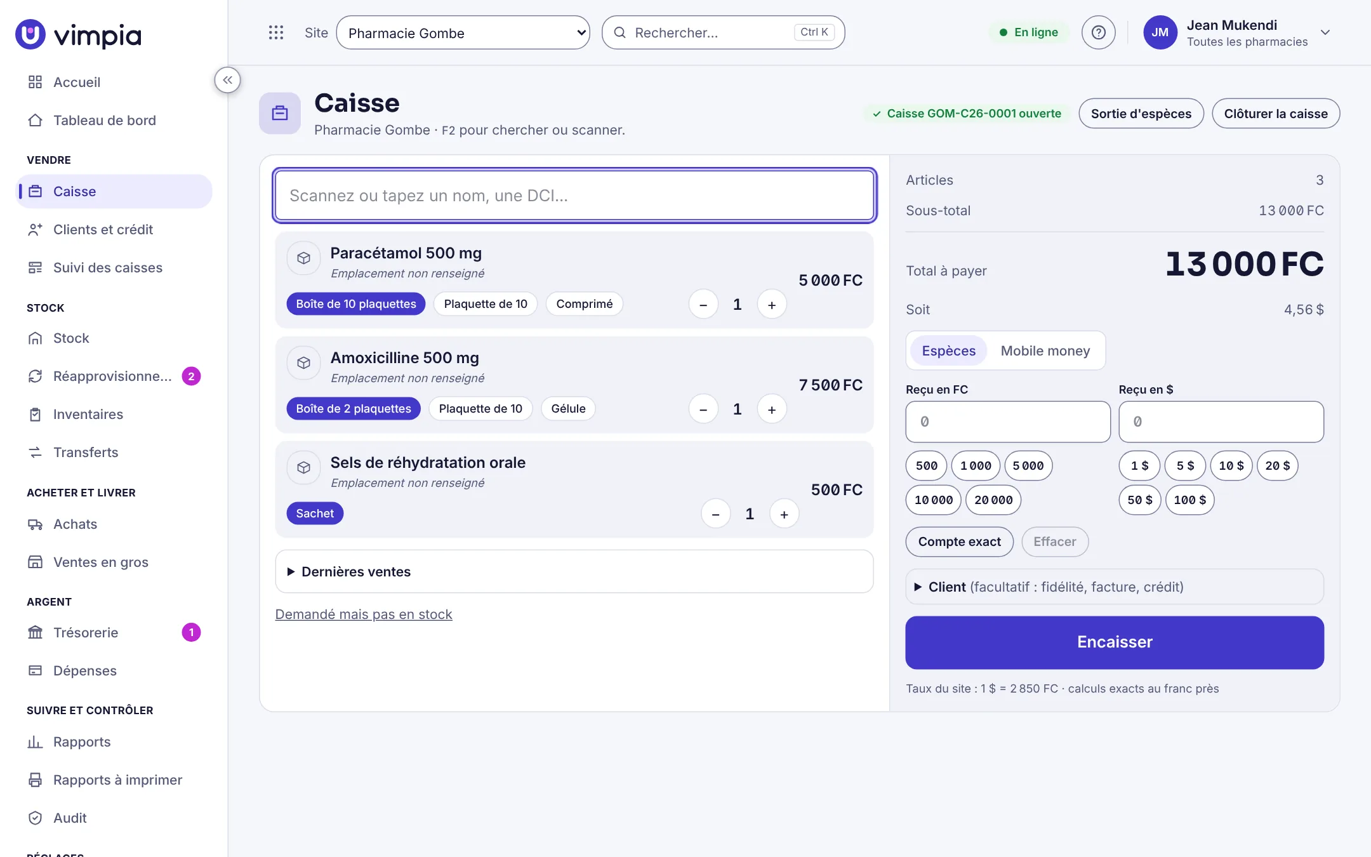Collapse the sidebar with double-chevron button
This screenshot has width=1371, height=857.
[227, 80]
